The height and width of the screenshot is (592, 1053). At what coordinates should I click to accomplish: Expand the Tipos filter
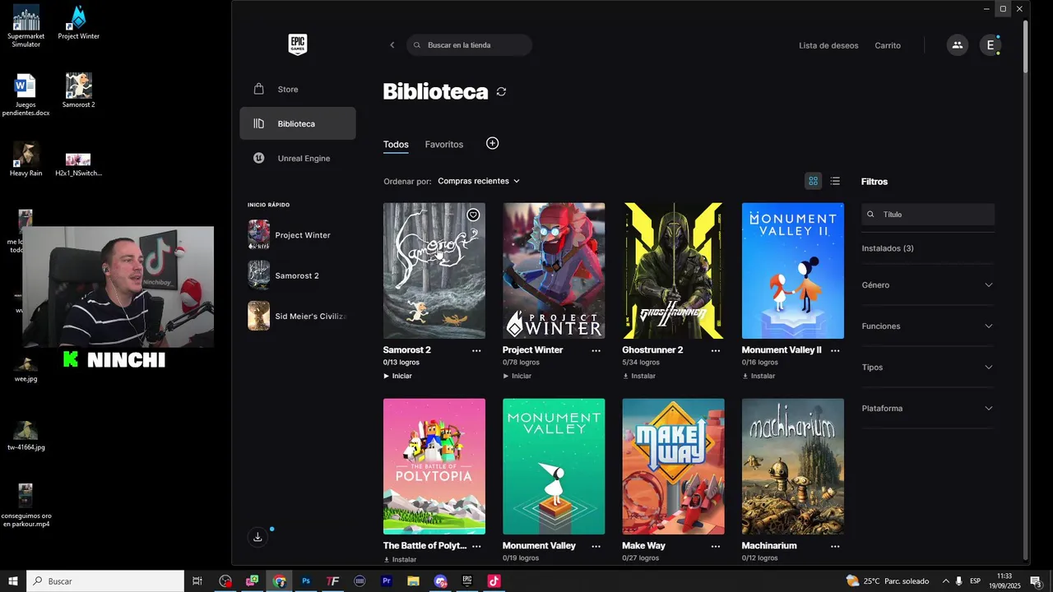[x=928, y=368]
